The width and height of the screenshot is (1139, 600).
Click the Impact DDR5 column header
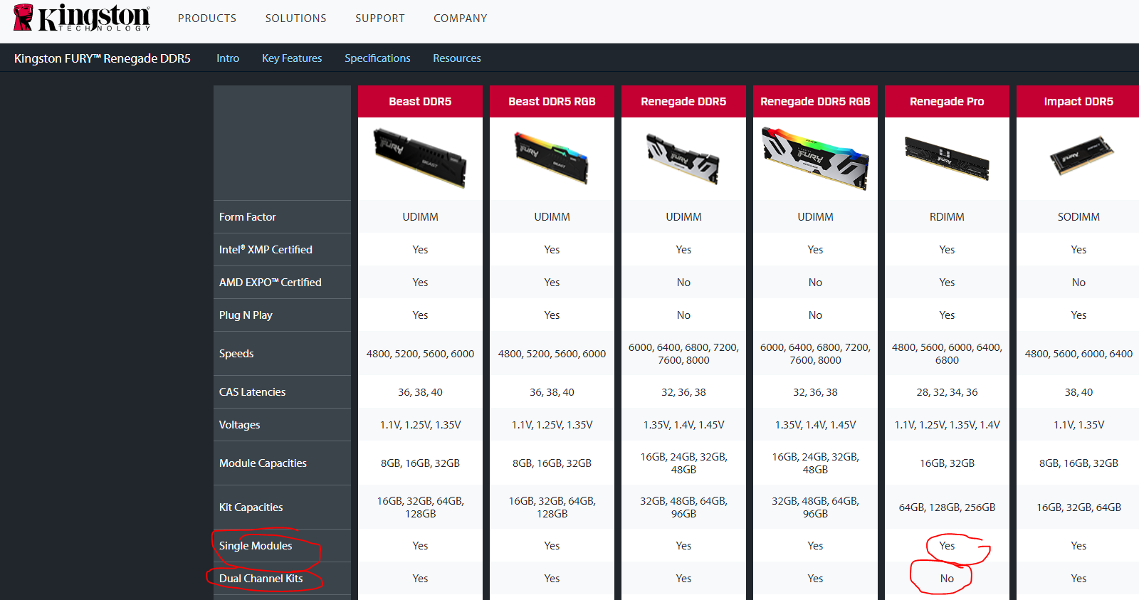coord(1078,101)
